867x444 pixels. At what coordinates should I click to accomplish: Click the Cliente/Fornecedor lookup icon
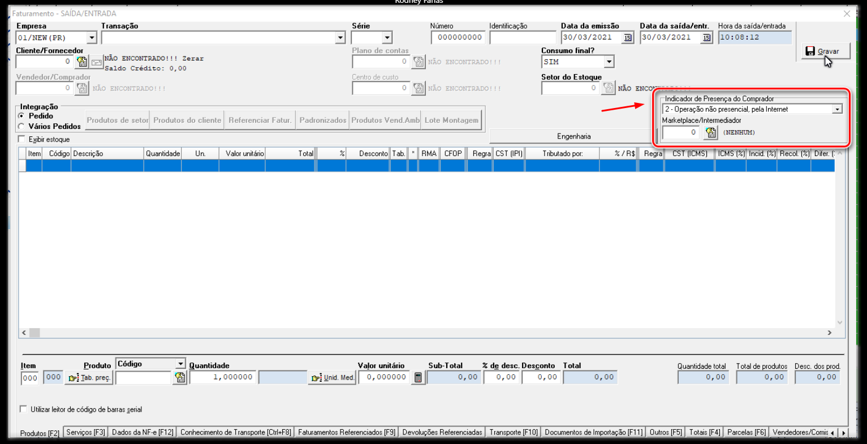click(x=82, y=62)
